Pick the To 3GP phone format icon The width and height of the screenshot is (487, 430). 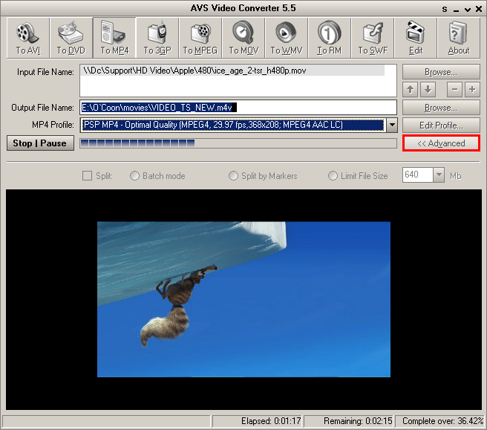tap(157, 38)
